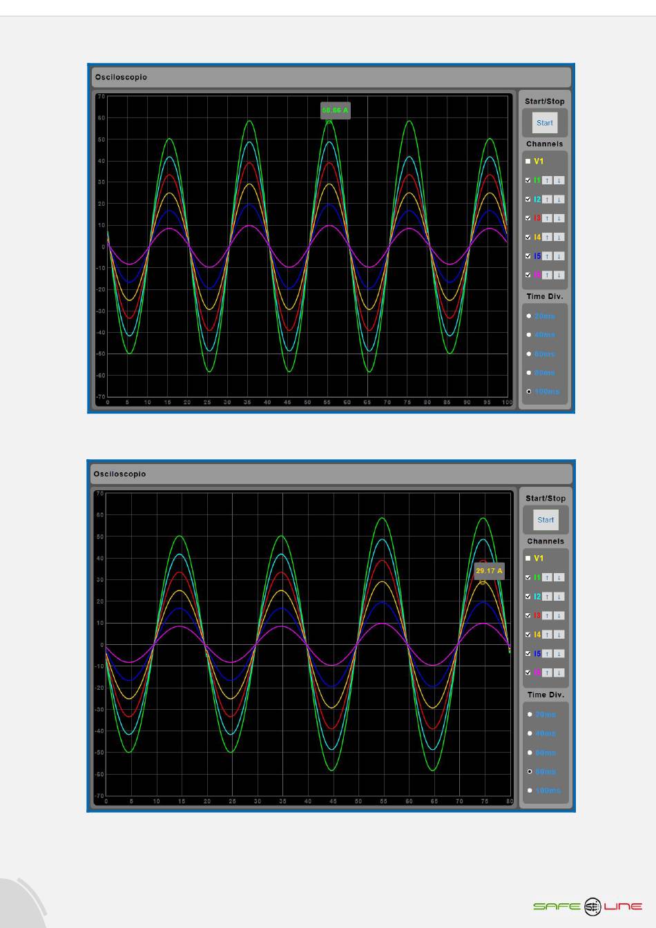Click the 29.17 A value tooltip

coord(489,571)
